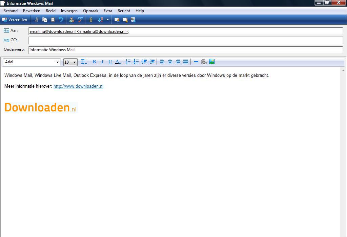
Task: Run the ABC spelling check
Action: coord(80,20)
